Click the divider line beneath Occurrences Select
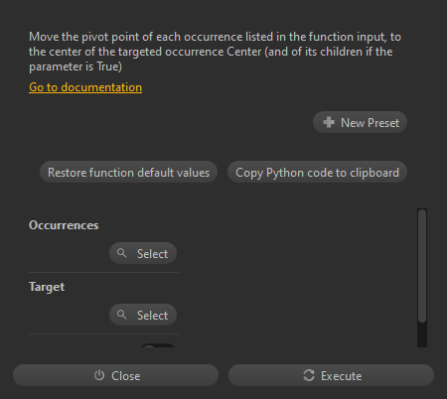447x399 pixels. (x=103, y=273)
